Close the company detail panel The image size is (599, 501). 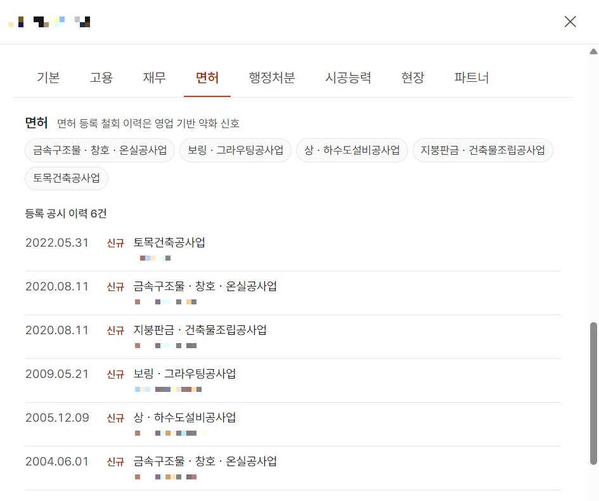coord(570,22)
